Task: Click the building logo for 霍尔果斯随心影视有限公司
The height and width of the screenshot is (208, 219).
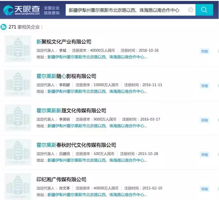Action: coord(18,83)
